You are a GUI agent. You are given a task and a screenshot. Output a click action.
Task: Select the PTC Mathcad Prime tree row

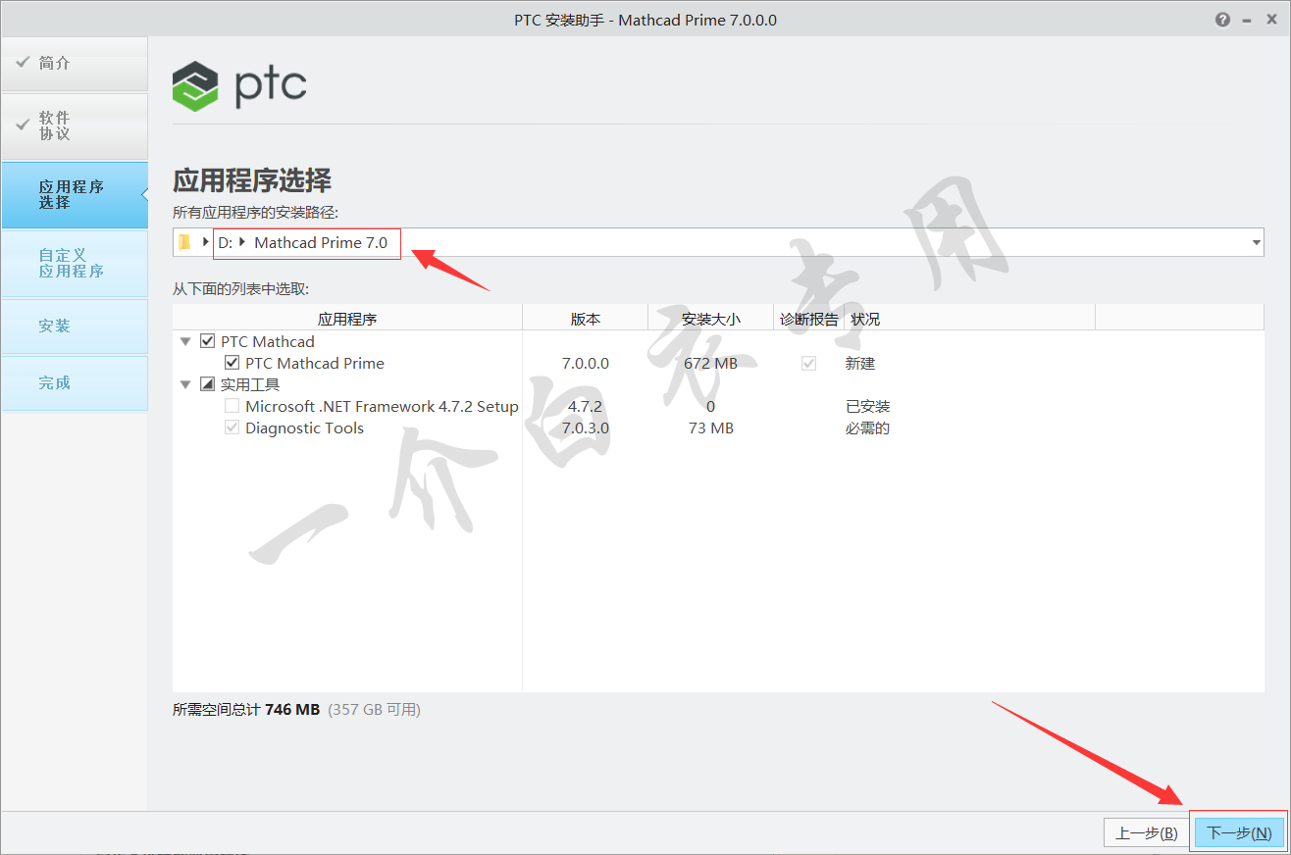coord(315,363)
